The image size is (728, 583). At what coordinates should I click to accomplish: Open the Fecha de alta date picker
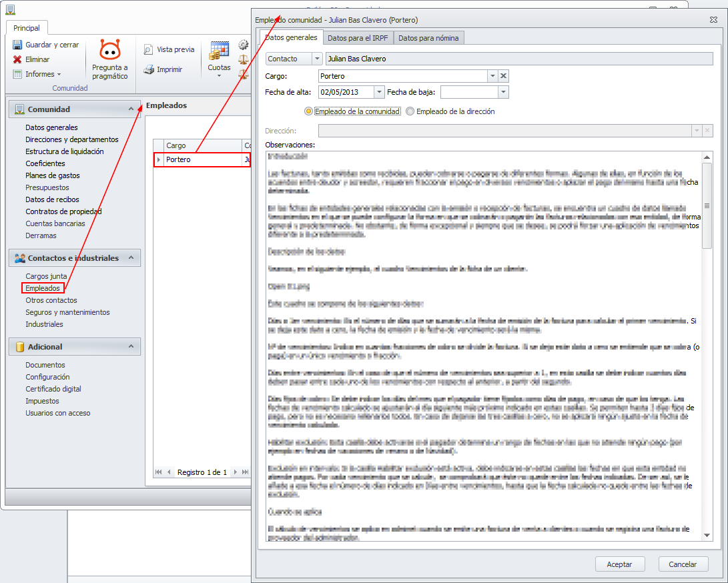[379, 92]
